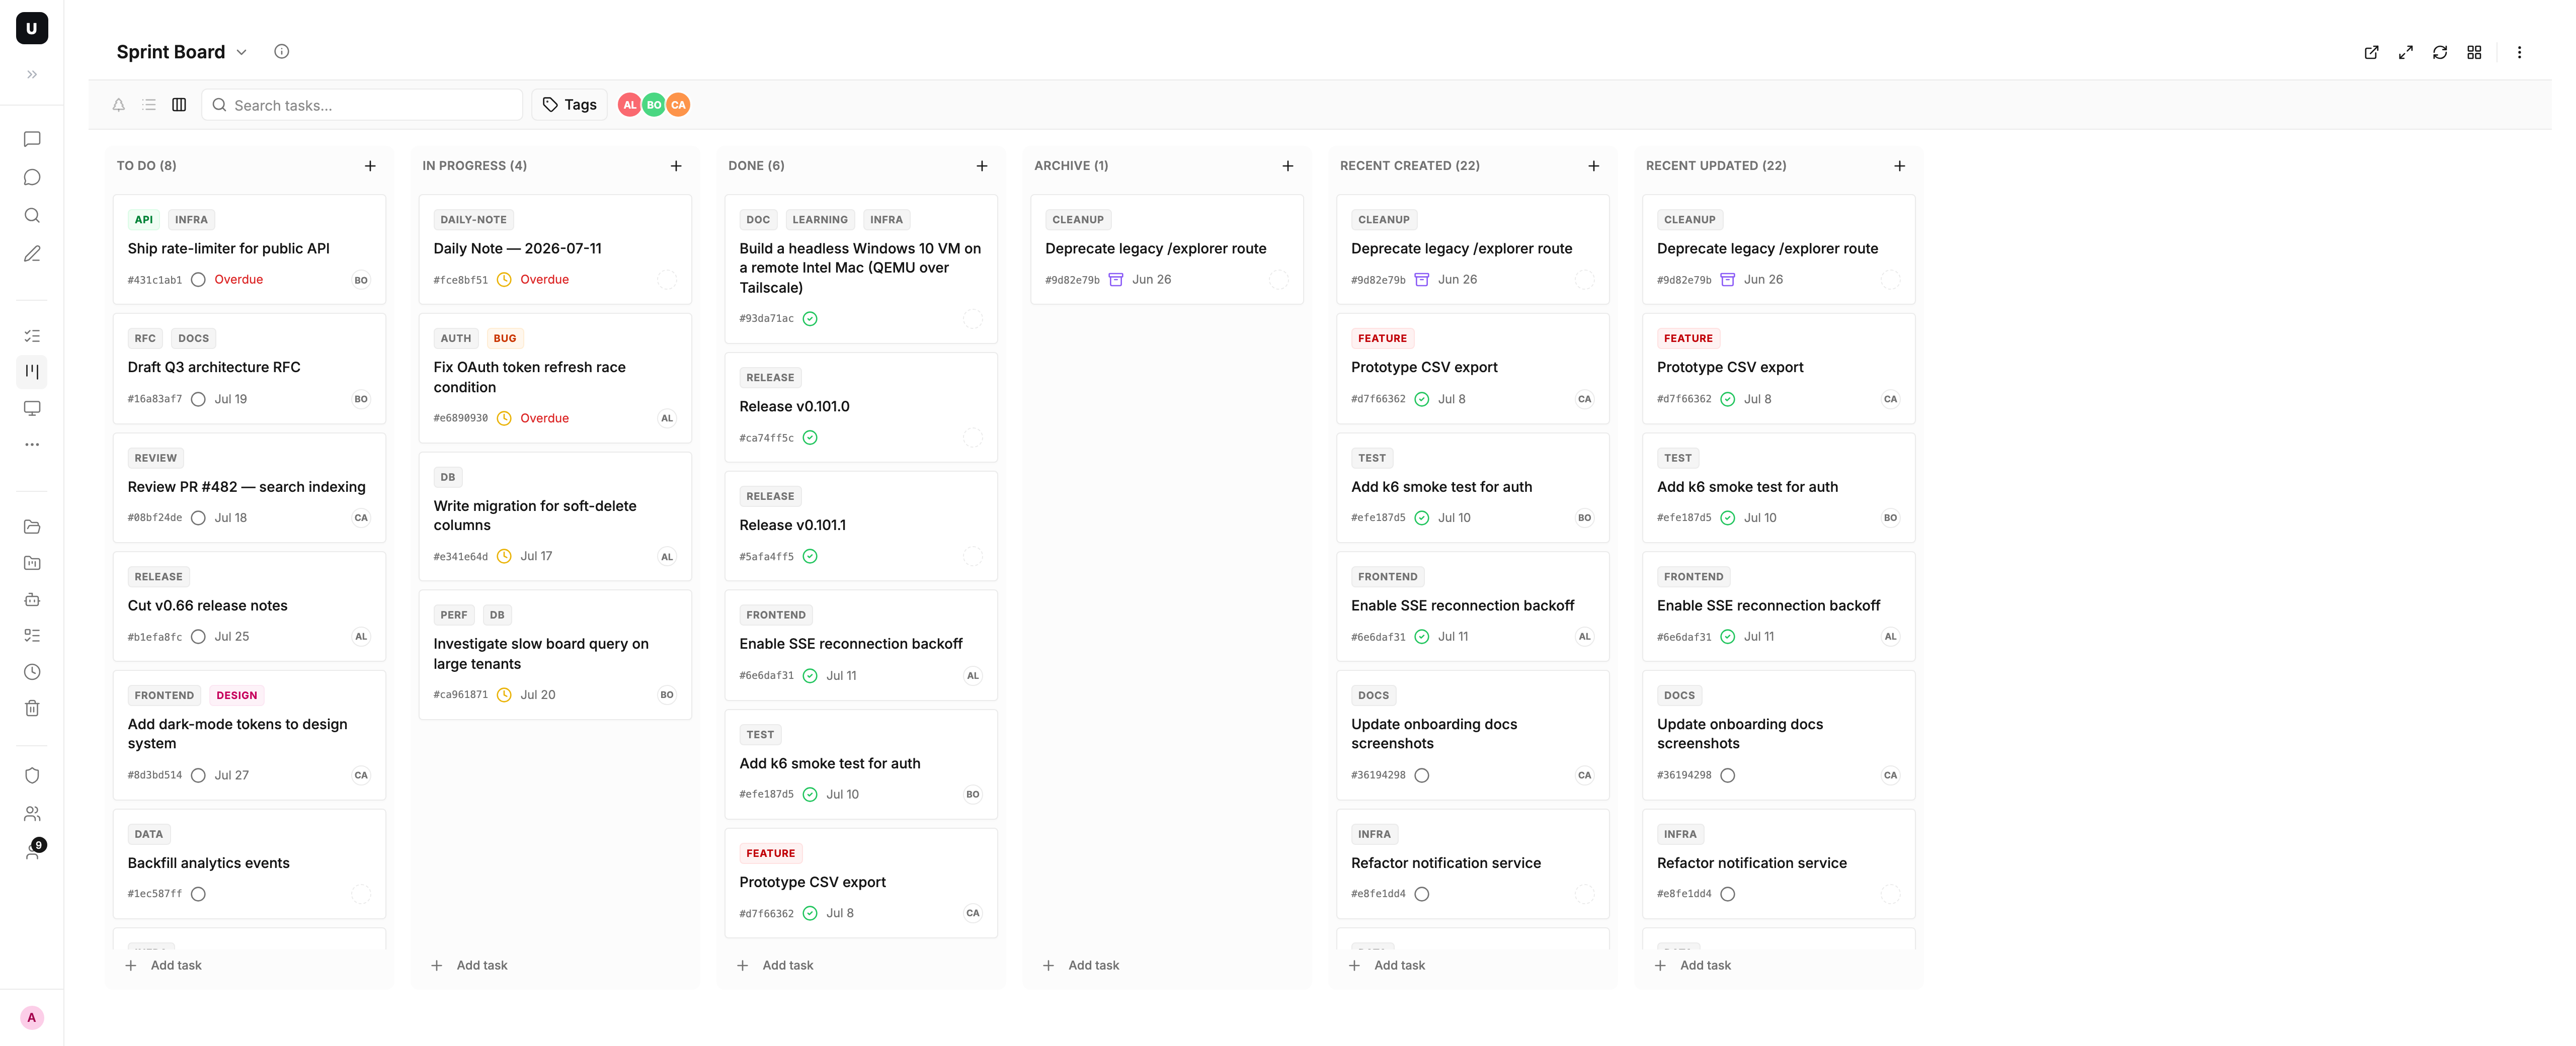Click the BUG tag on OAuth card
Screen dimensions: 2576x1046
tap(505, 338)
